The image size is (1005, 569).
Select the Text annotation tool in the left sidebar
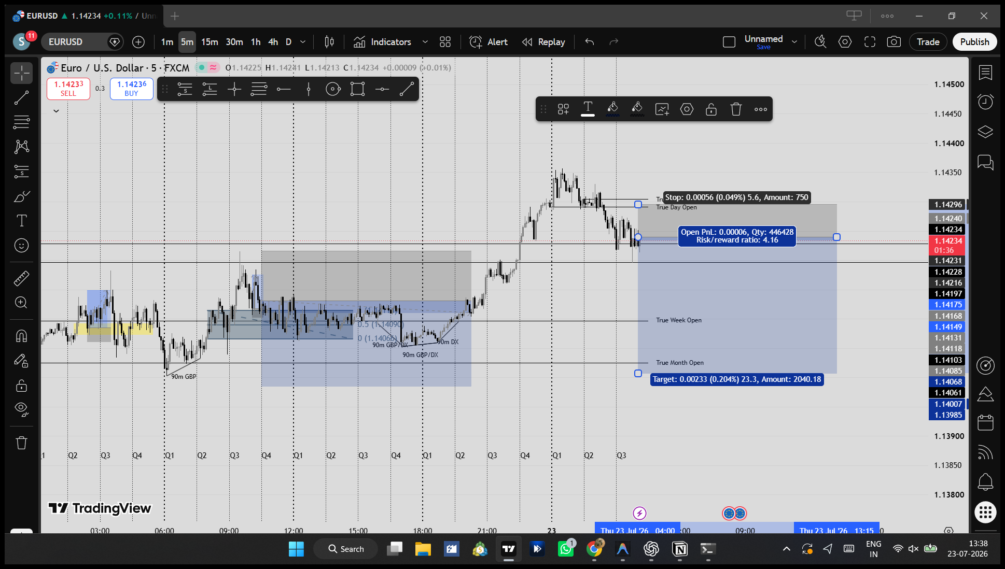coord(22,221)
